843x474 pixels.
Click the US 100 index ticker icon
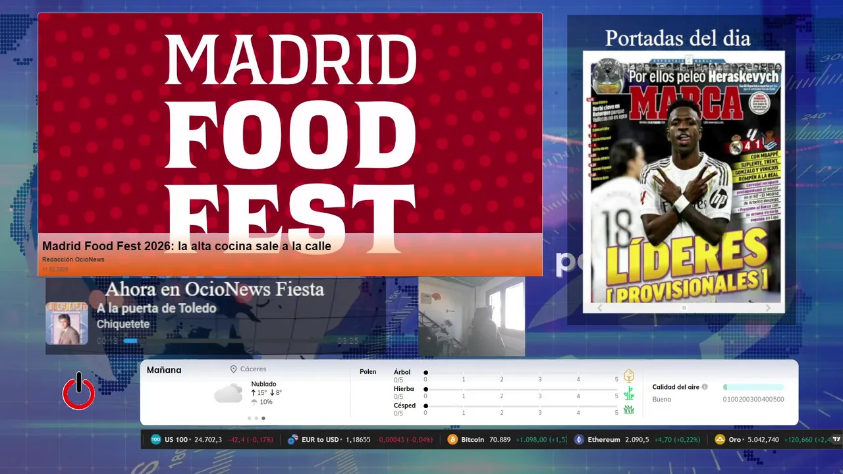click(156, 439)
